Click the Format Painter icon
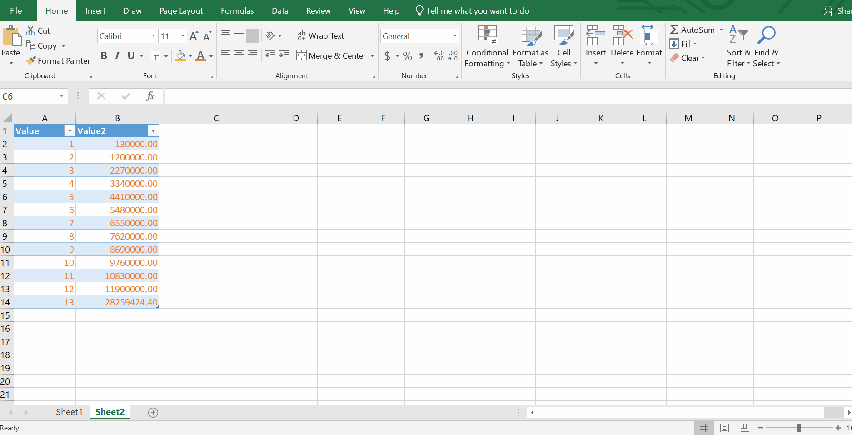852x435 pixels. (30, 60)
